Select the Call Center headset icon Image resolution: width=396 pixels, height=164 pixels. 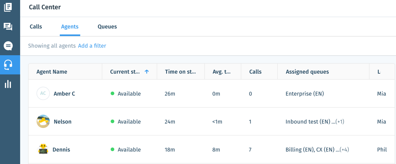[8, 65]
